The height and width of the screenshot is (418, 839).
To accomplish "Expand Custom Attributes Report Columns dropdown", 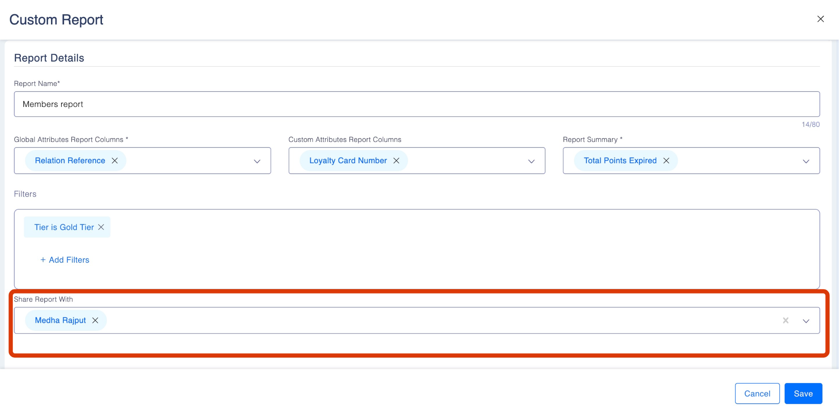I will [x=531, y=161].
